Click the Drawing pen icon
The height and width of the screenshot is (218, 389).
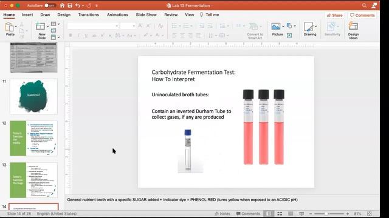pyautogui.click(x=308, y=27)
